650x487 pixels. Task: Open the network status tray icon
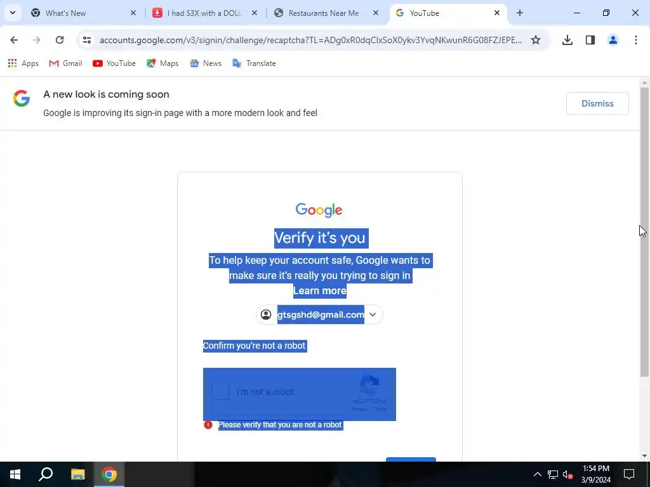click(553, 474)
